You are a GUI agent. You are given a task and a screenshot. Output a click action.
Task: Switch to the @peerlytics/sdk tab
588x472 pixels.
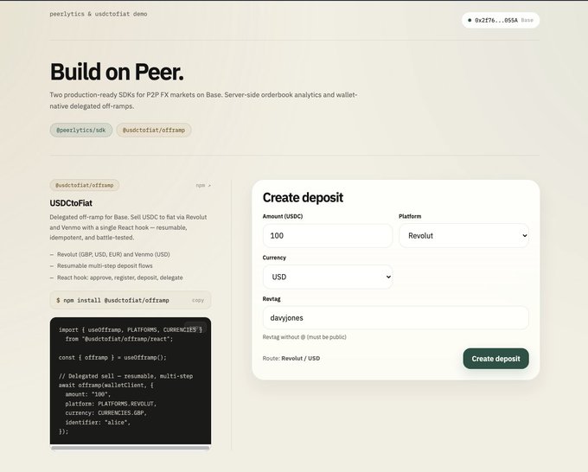coord(81,131)
